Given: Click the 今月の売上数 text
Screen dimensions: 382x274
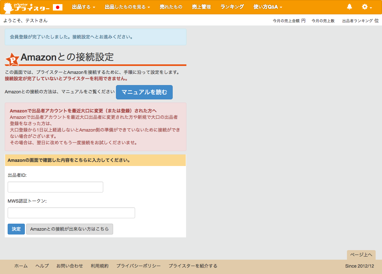Looking at the screenshot, I should (323, 21).
